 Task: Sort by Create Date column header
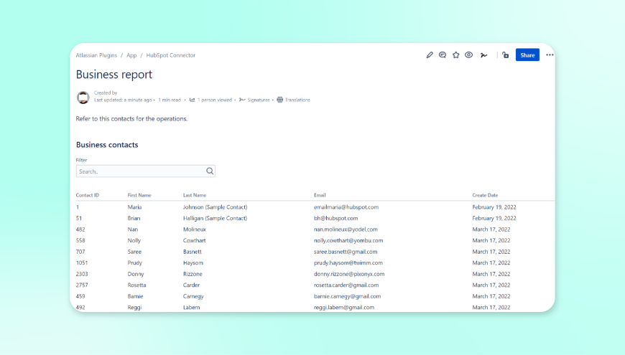click(485, 195)
